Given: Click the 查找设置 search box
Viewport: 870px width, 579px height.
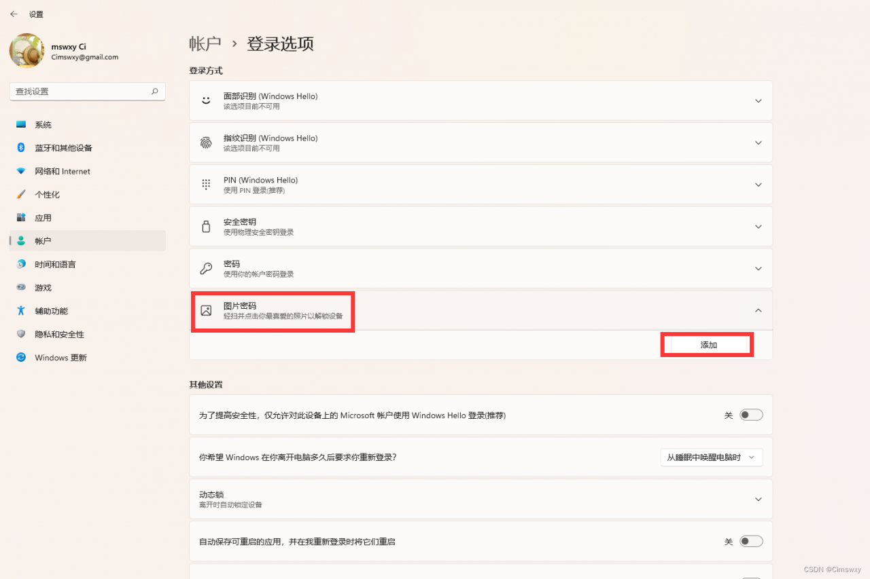Looking at the screenshot, I should (x=87, y=91).
